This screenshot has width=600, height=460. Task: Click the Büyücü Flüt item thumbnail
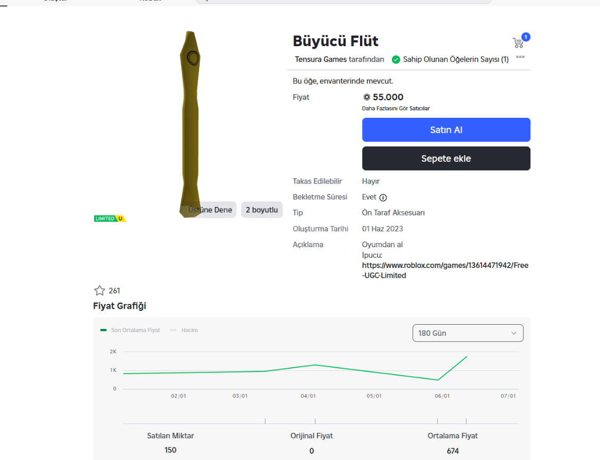[x=190, y=124]
